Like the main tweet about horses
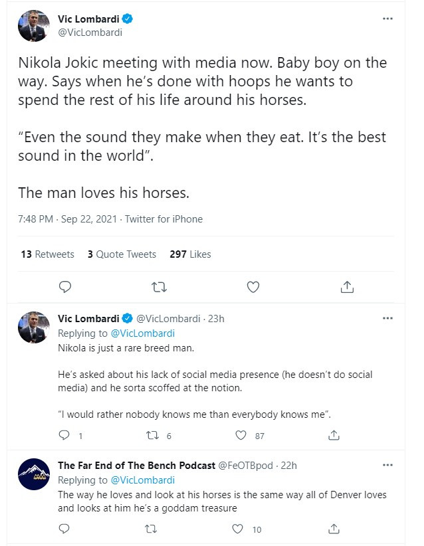Screen dimensions: 424x546 pyautogui.click(x=253, y=287)
